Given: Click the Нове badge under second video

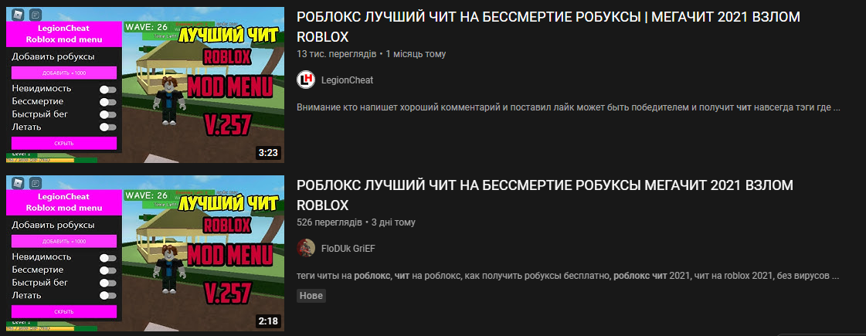Looking at the screenshot, I should coord(311,296).
